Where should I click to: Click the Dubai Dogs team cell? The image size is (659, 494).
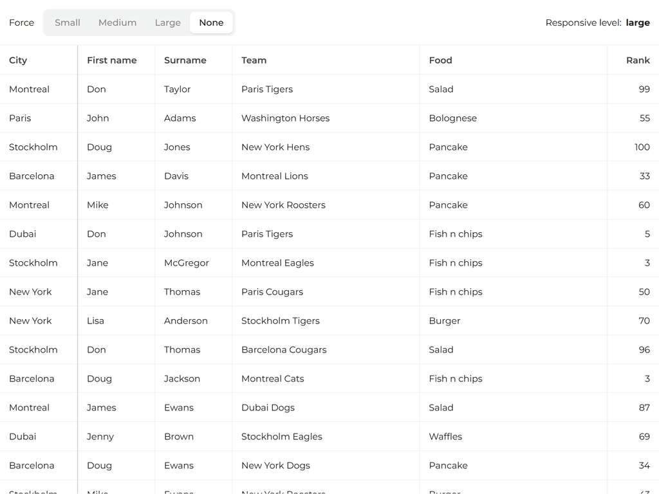[268, 408]
